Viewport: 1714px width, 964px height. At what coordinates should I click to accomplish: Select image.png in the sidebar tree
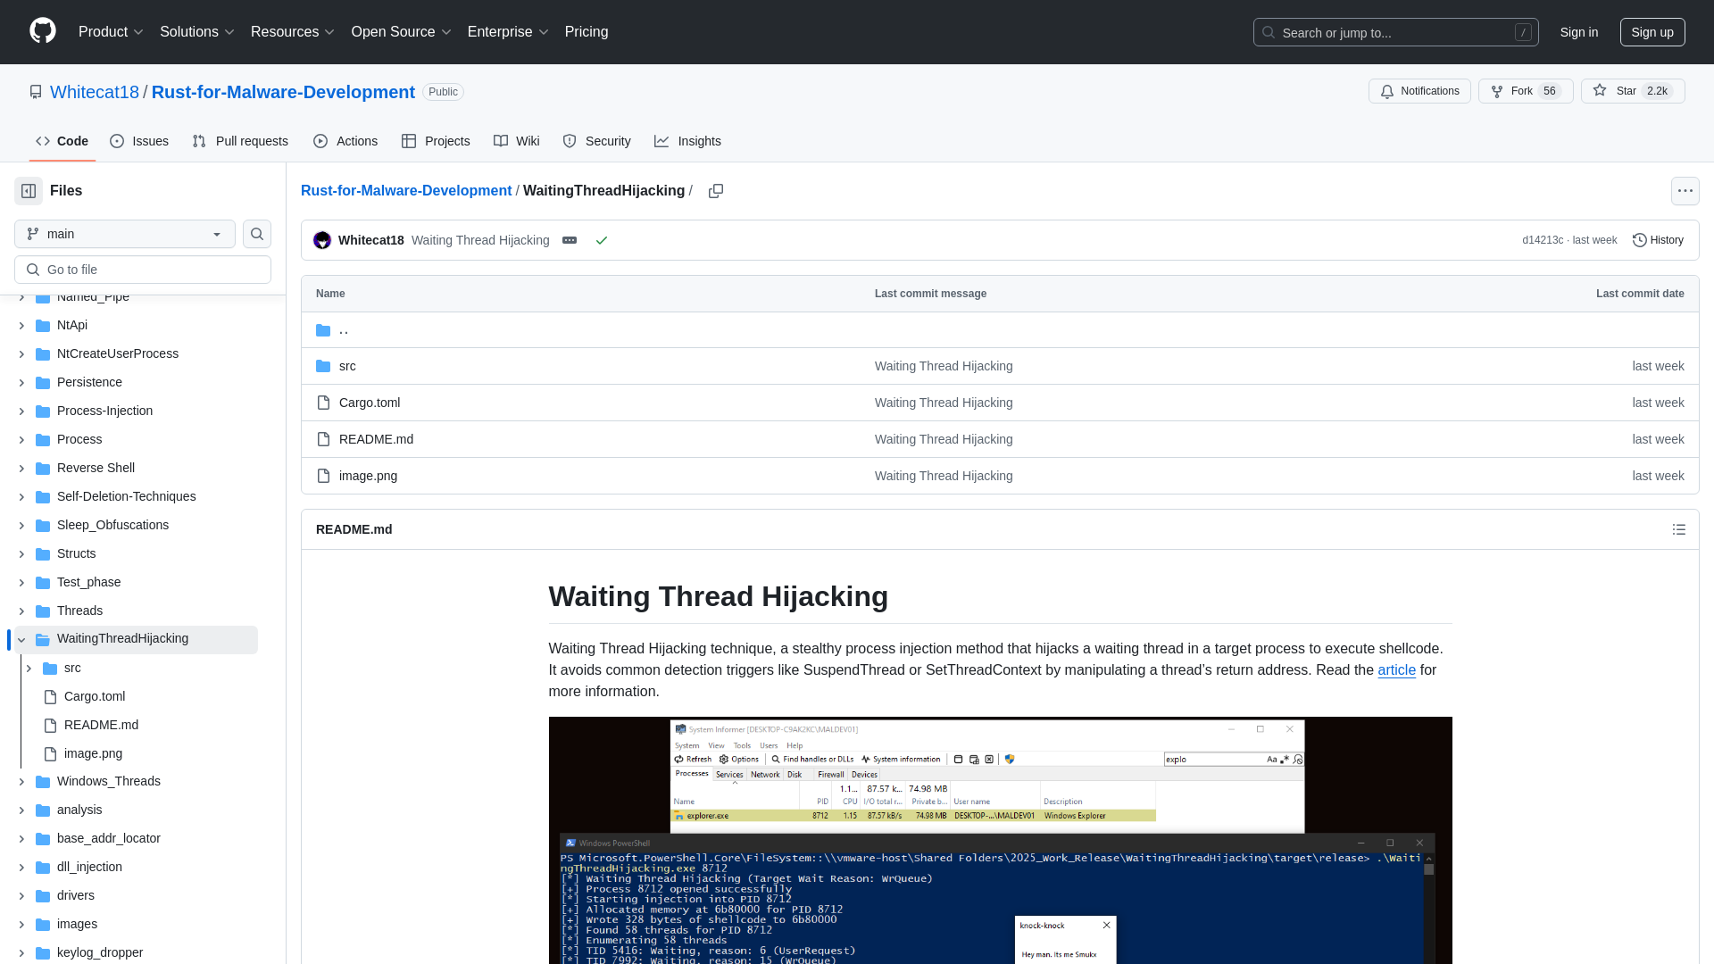[93, 753]
